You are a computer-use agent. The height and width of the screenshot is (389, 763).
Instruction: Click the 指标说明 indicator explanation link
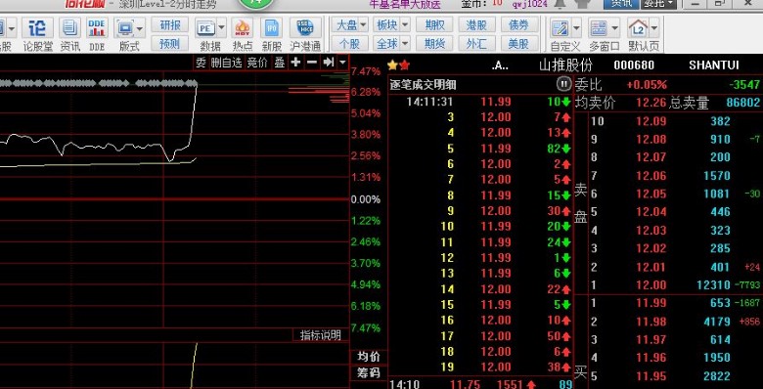click(320, 335)
